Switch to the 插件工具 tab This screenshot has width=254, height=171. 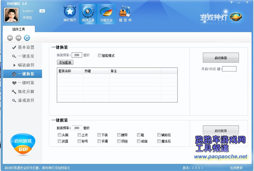point(19,29)
